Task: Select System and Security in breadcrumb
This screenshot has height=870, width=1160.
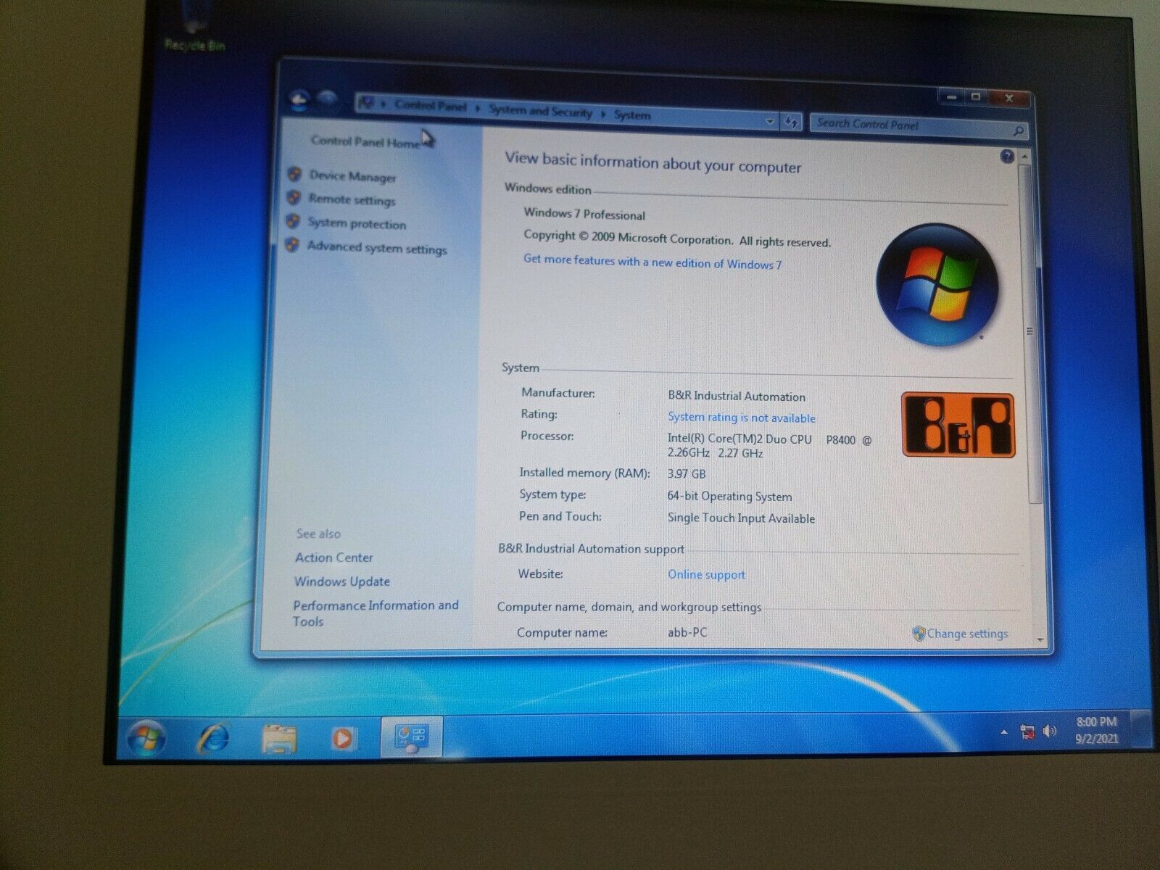Action: (x=541, y=111)
